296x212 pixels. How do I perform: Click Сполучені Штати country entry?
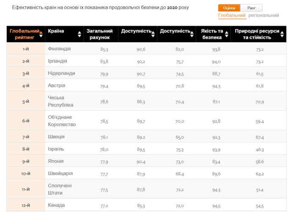(x=60, y=189)
